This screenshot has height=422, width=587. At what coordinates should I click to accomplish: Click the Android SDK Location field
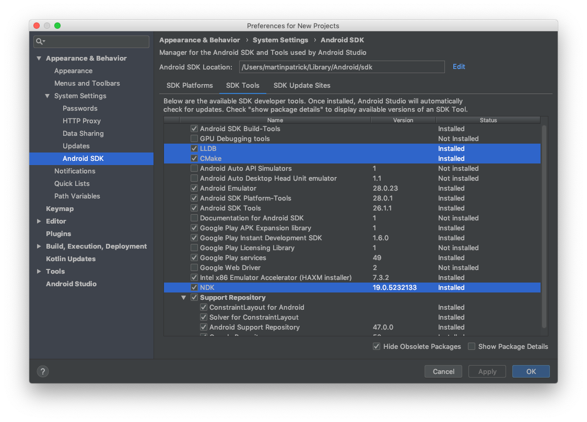click(x=342, y=67)
